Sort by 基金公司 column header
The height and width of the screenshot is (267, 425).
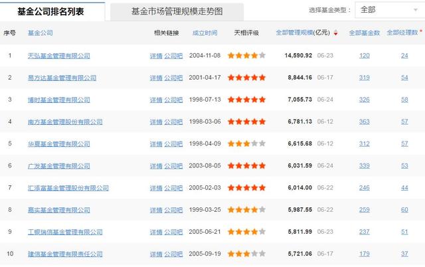[x=41, y=33]
